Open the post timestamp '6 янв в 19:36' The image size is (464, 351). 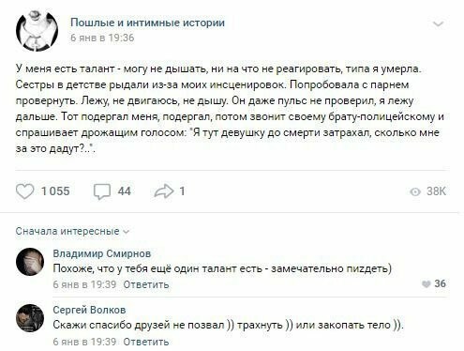click(102, 38)
